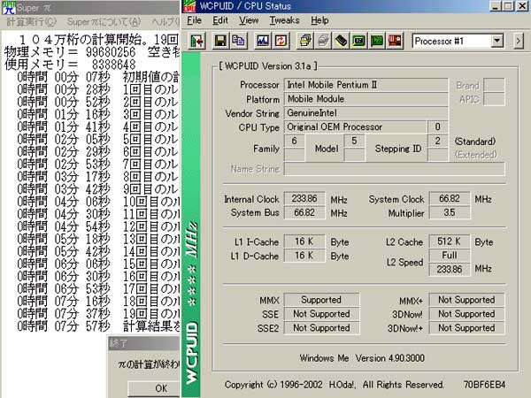This screenshot has width=531, height=398.
Task: Open the View menu in WCPUID
Action: pyautogui.click(x=249, y=20)
